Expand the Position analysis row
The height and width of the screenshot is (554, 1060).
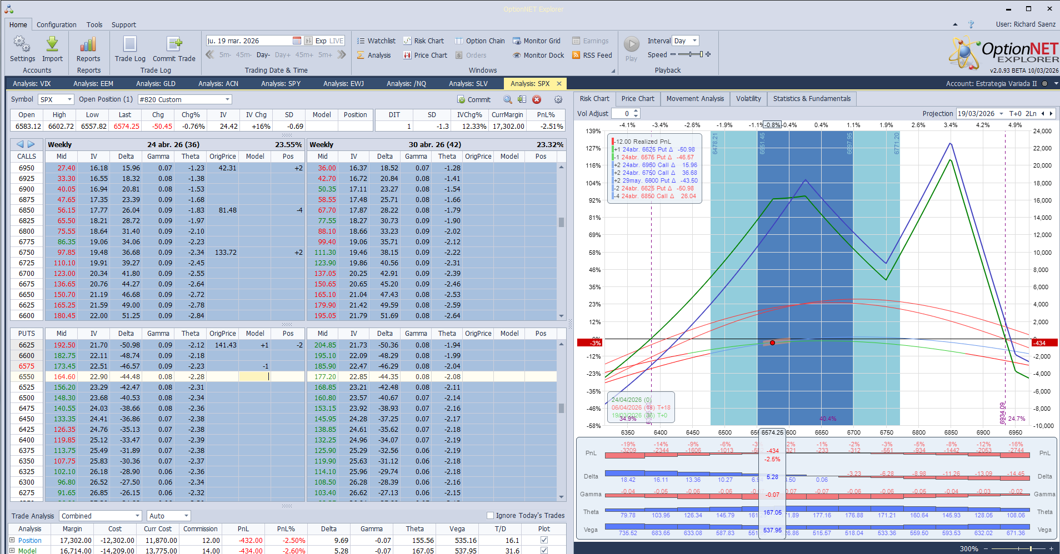coord(12,540)
